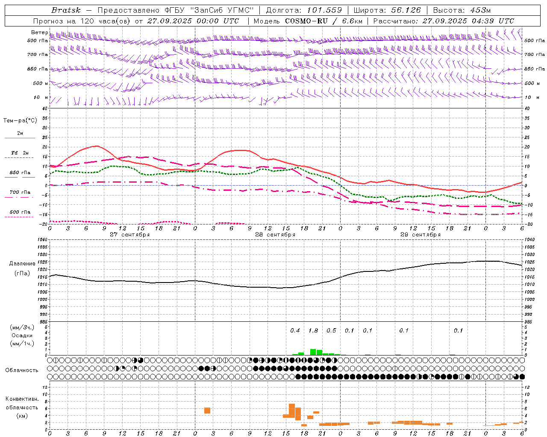
Task: Click the Bratsk station title
Action: pos(65,10)
